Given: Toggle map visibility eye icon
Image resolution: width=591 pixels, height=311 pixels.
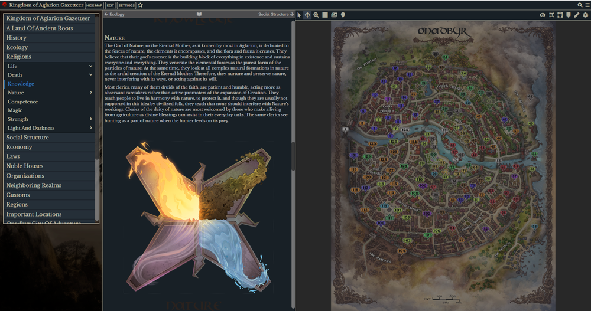Looking at the screenshot, I should [543, 15].
